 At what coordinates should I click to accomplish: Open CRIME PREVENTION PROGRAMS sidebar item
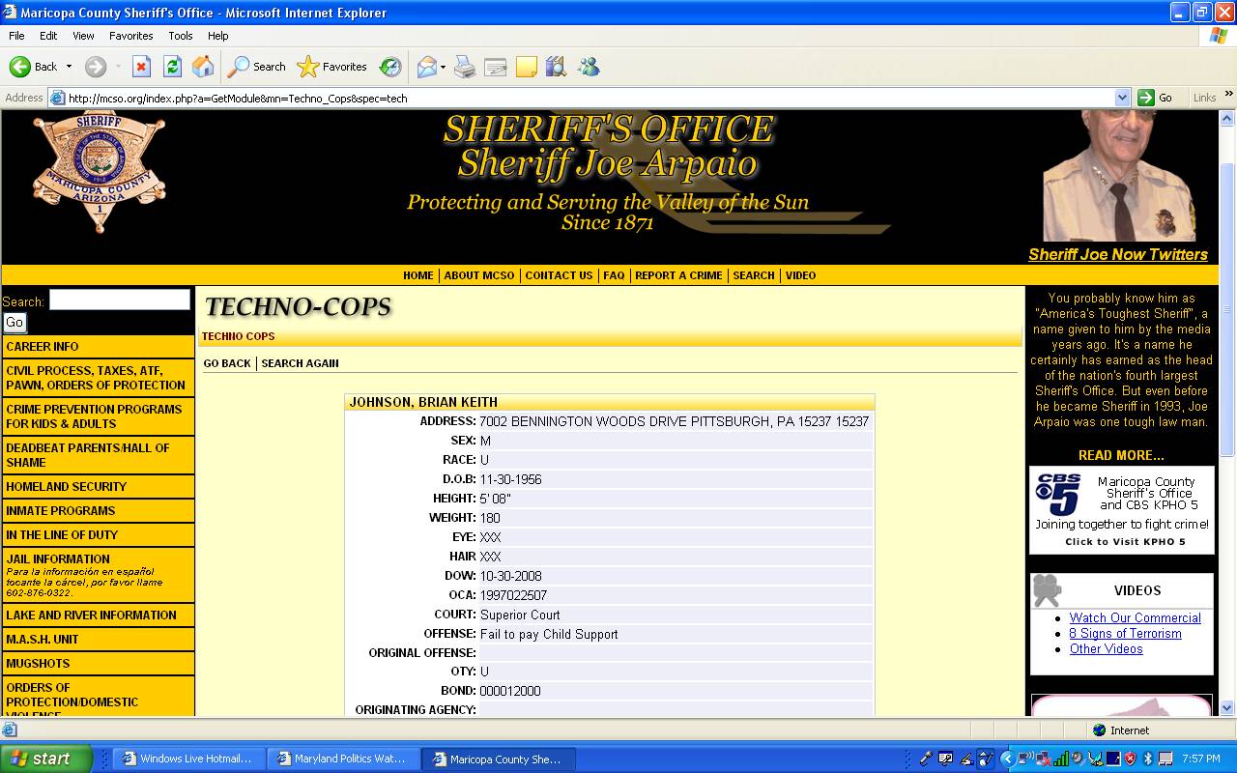pyautogui.click(x=99, y=416)
